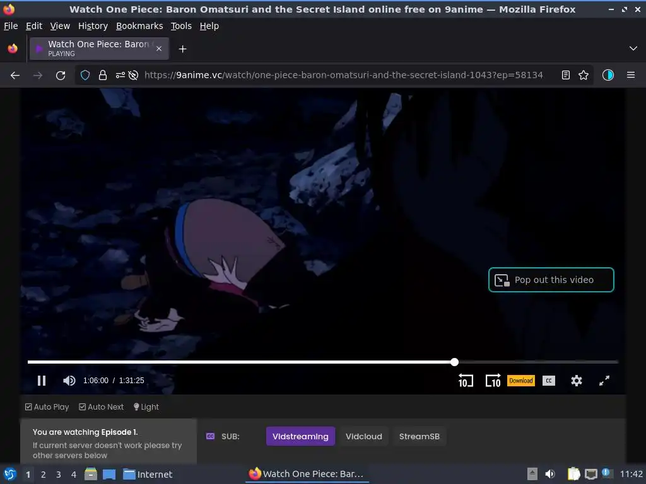This screenshot has width=646, height=484.
Task: Open the desktop start menu icon
Action: click(x=10, y=474)
